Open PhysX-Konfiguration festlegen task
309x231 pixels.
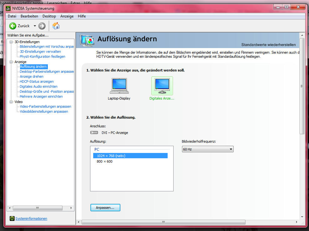42,57
